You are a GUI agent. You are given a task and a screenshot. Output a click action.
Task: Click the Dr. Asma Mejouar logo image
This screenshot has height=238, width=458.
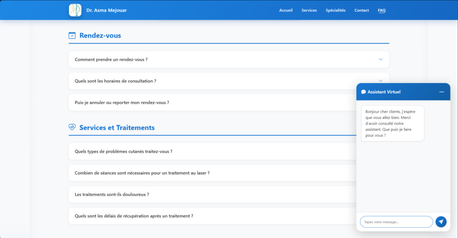[75, 10]
